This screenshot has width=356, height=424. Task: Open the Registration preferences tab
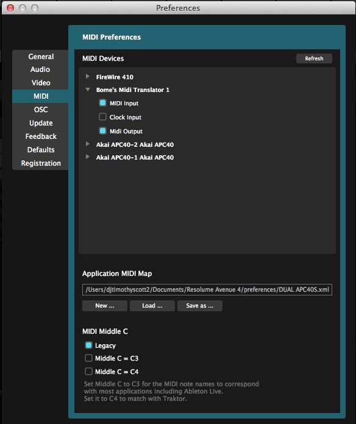pos(41,163)
